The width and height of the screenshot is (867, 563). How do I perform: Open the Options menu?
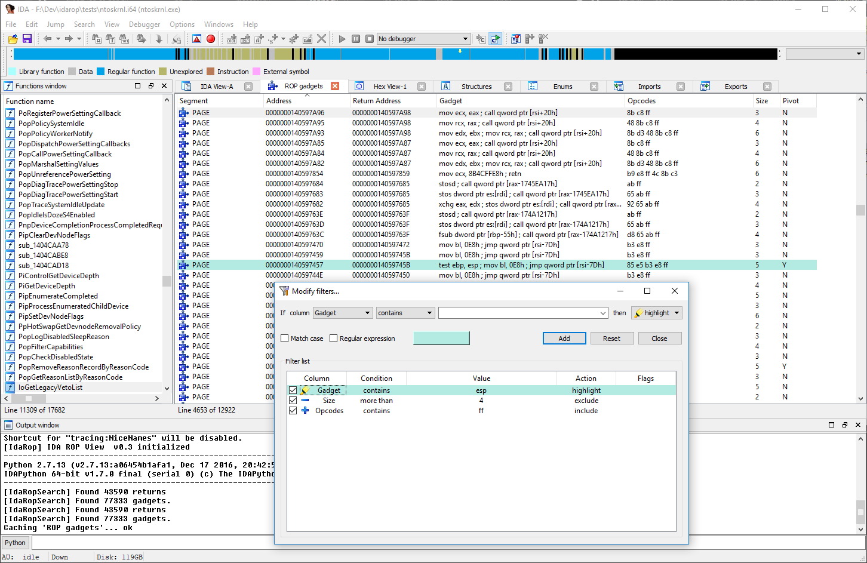click(182, 24)
